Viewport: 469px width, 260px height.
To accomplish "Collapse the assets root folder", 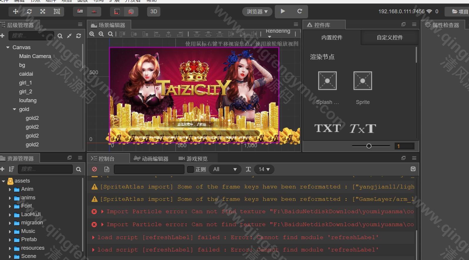I will (4, 181).
